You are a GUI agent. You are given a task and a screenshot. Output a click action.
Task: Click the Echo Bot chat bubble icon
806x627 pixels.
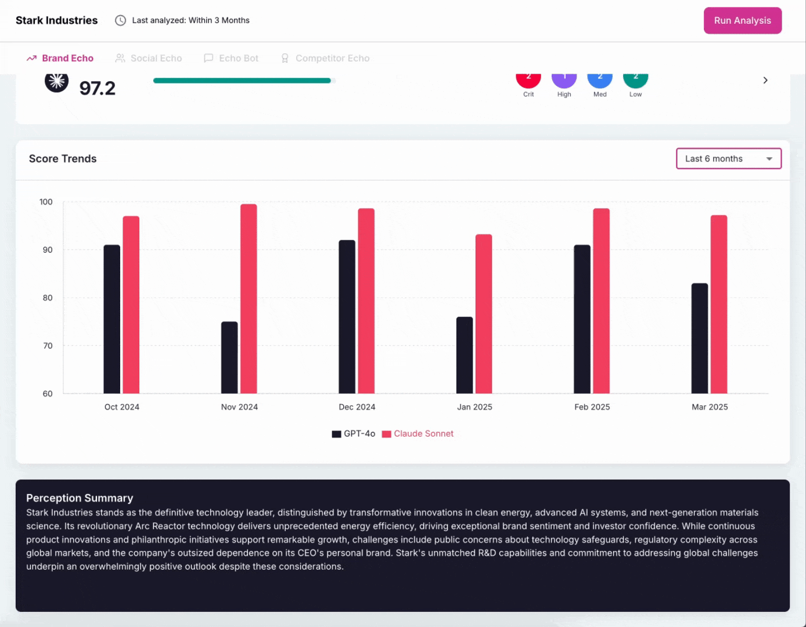[208, 58]
